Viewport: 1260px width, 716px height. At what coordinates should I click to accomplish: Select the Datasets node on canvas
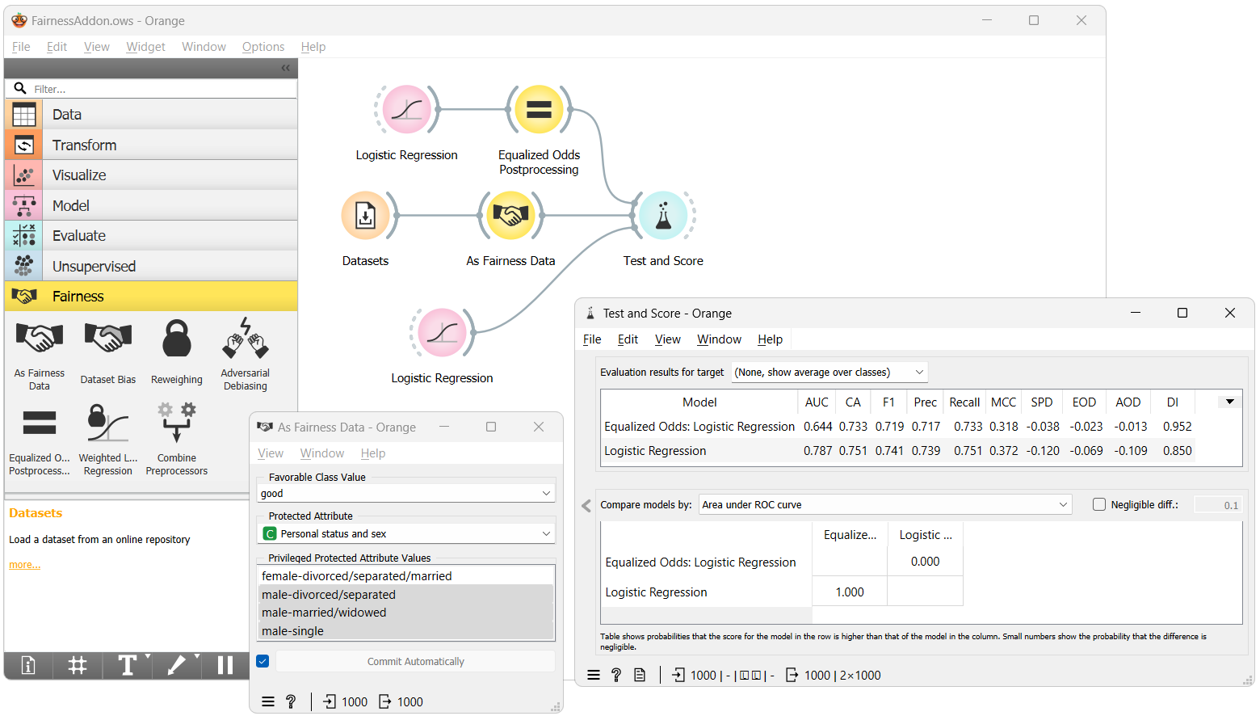[x=365, y=217]
